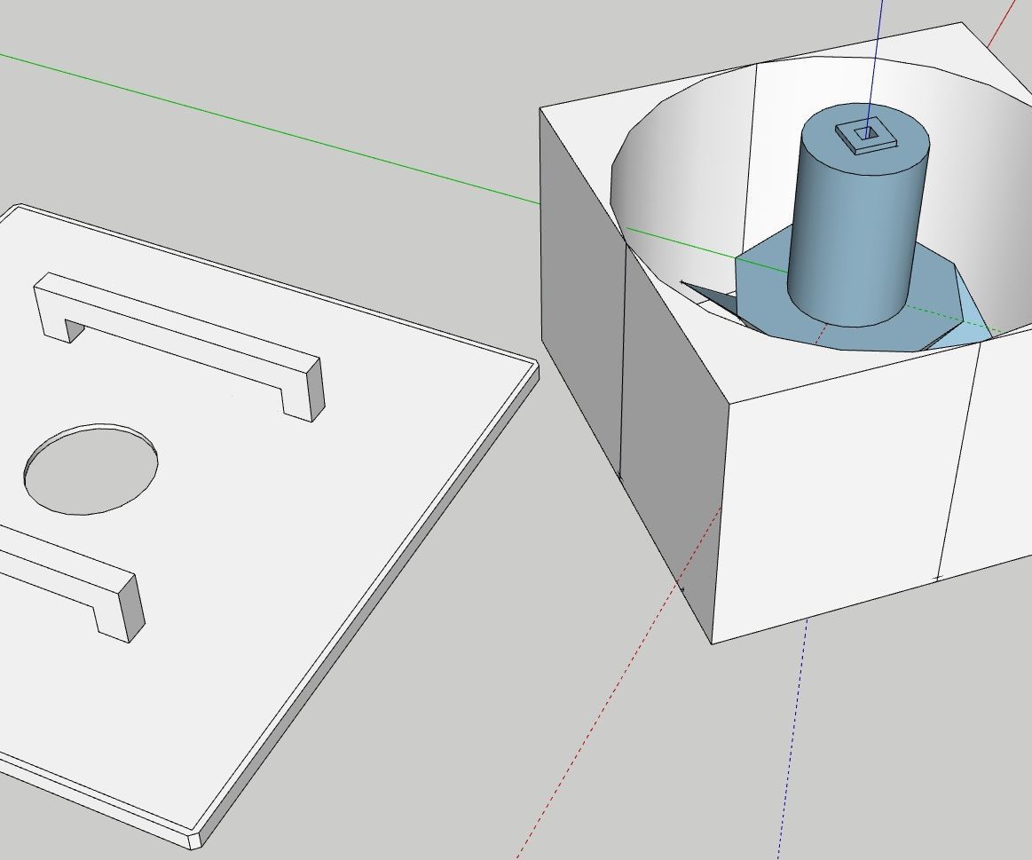
Task: Select the upper handle on the lid
Action: coord(177,337)
